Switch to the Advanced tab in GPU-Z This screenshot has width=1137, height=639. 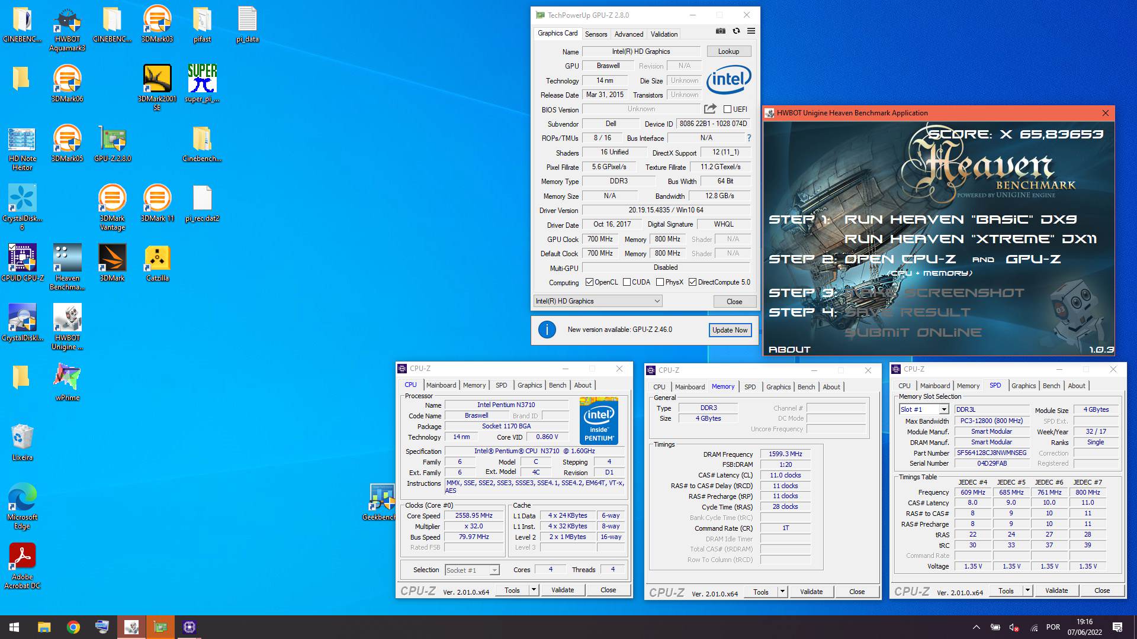pyautogui.click(x=628, y=34)
